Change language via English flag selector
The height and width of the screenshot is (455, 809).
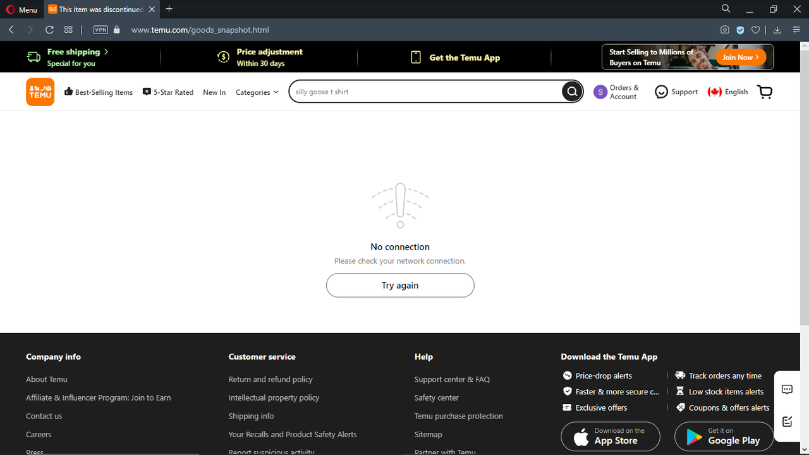728,92
